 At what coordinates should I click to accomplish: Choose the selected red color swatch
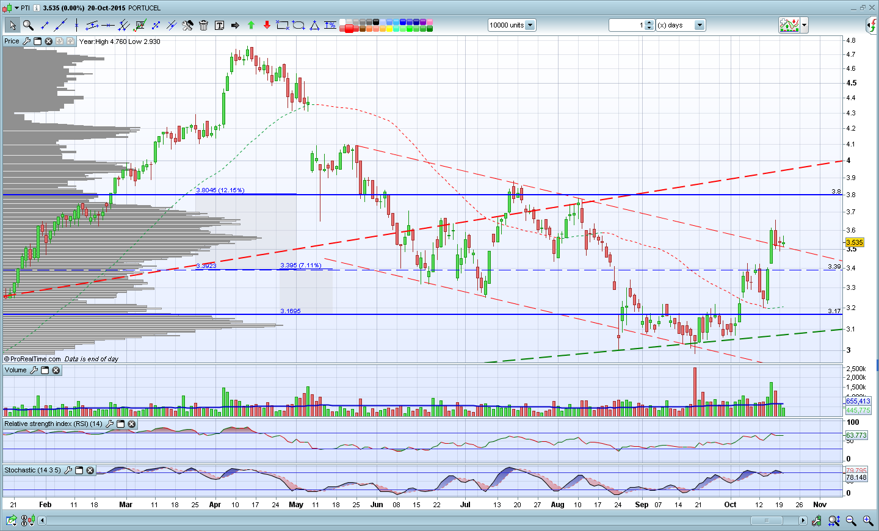(x=349, y=29)
